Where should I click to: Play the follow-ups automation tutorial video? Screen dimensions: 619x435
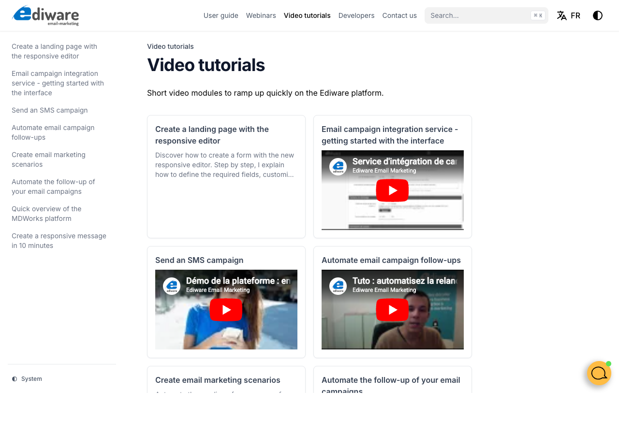tap(392, 310)
